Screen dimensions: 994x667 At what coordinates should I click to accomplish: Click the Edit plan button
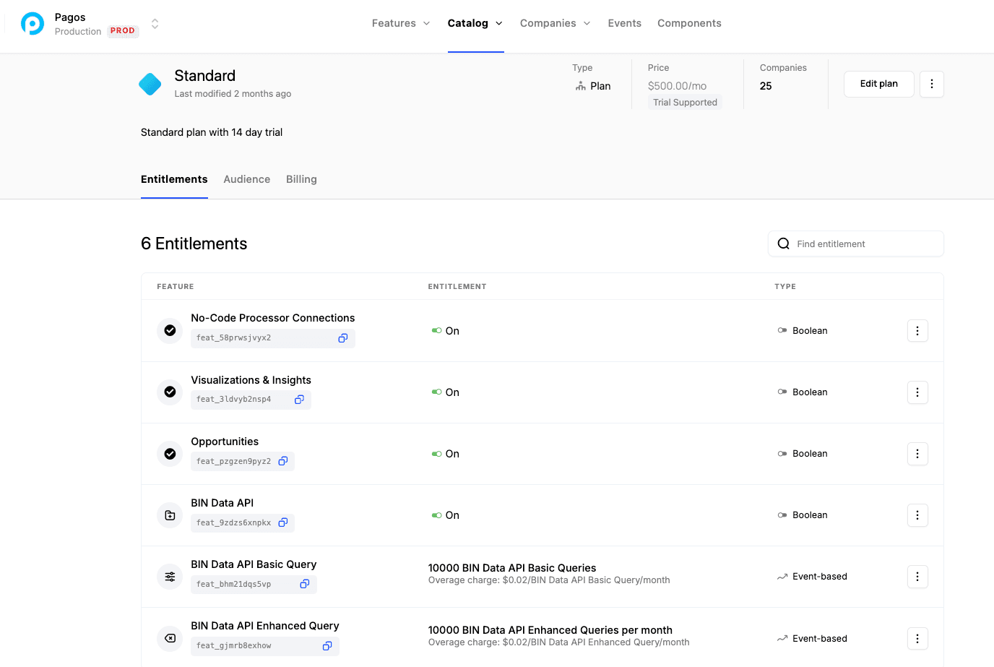[x=878, y=84]
